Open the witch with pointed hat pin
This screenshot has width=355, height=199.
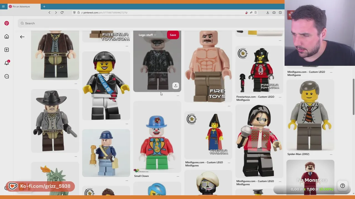[x=208, y=135]
